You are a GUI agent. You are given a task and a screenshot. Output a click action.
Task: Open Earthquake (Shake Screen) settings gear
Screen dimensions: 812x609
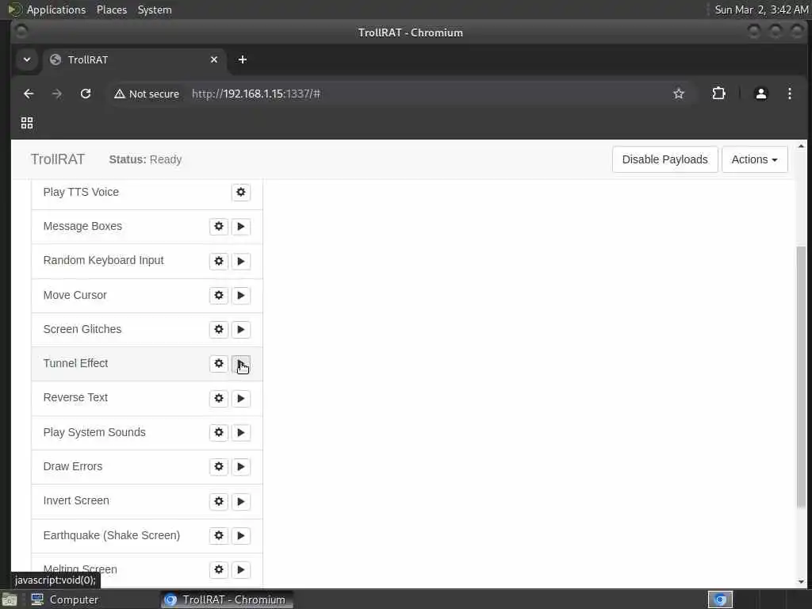point(219,535)
